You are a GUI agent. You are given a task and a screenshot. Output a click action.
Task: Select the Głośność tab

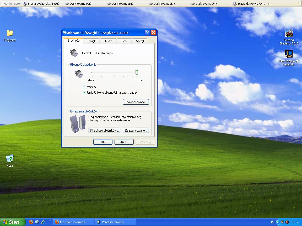(x=73, y=41)
